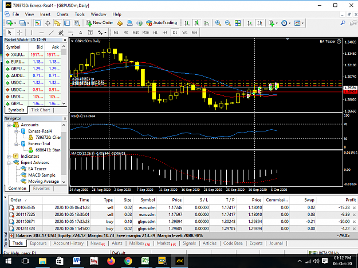Screen dimensions: 358x268
Task: Open the Periods clock icon
Action: click(x=284, y=23)
